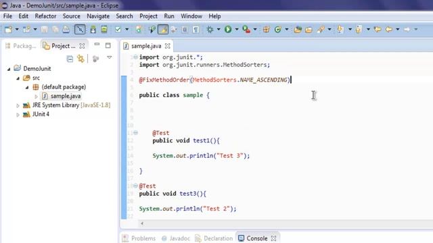Click the Print toolbar icon
The height and width of the screenshot is (243, 433).
66,29
